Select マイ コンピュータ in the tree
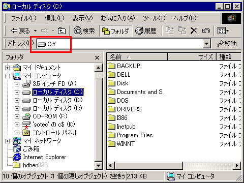The image size is (244, 183). [42, 76]
